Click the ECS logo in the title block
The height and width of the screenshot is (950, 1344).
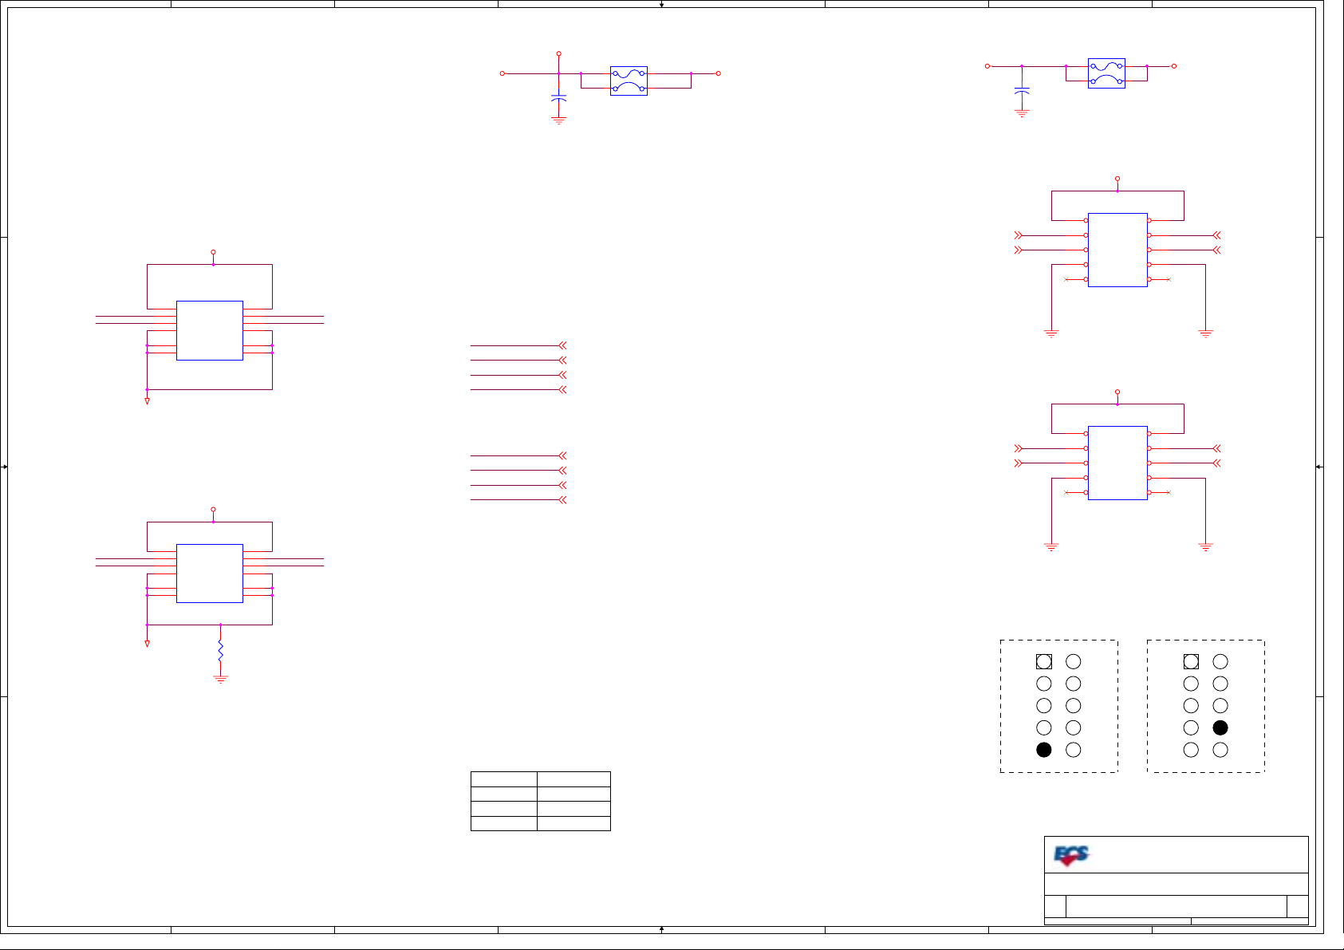coord(1071,856)
